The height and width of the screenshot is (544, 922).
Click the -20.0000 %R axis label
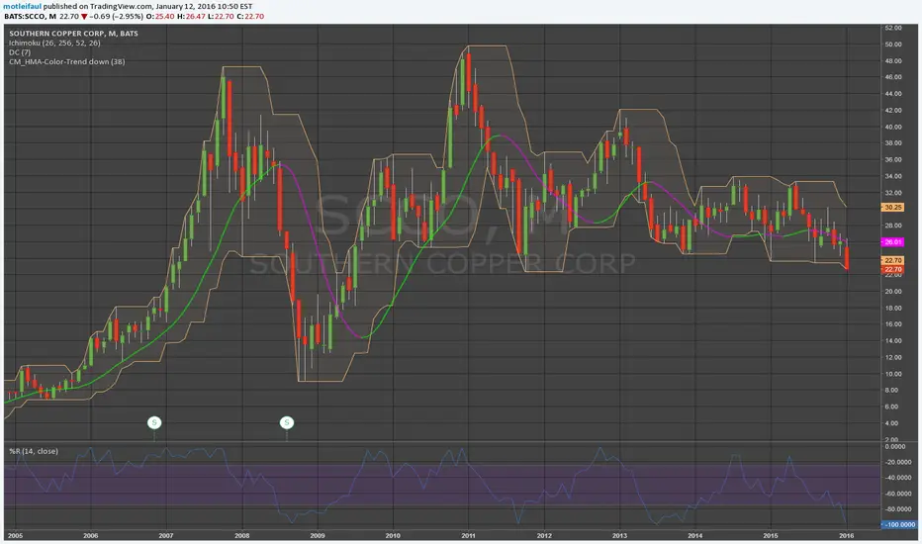[x=900, y=462]
